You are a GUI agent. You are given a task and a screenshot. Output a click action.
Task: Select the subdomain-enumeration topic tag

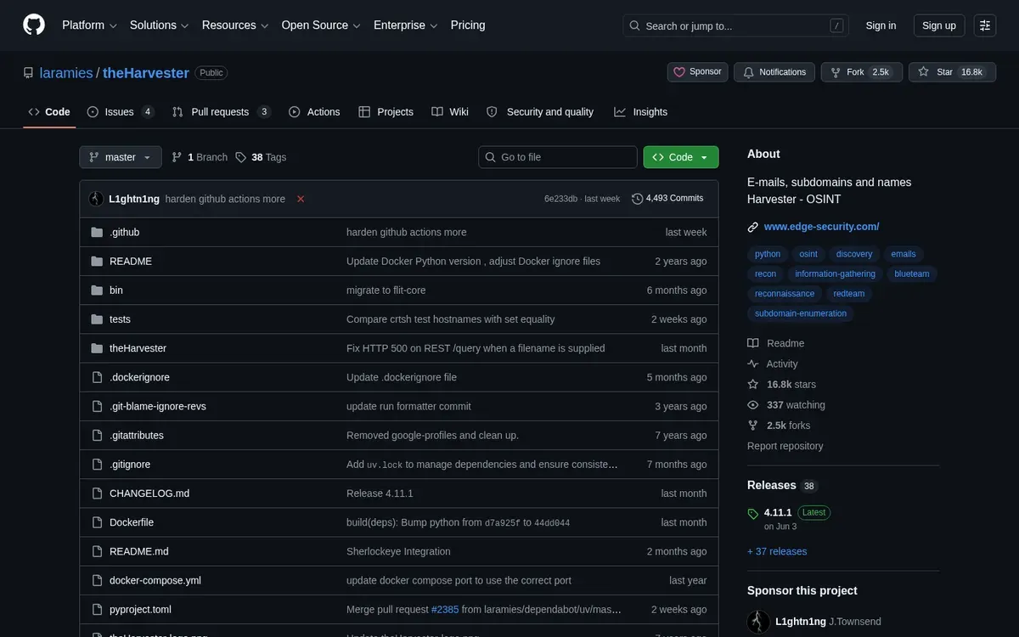[801, 313]
